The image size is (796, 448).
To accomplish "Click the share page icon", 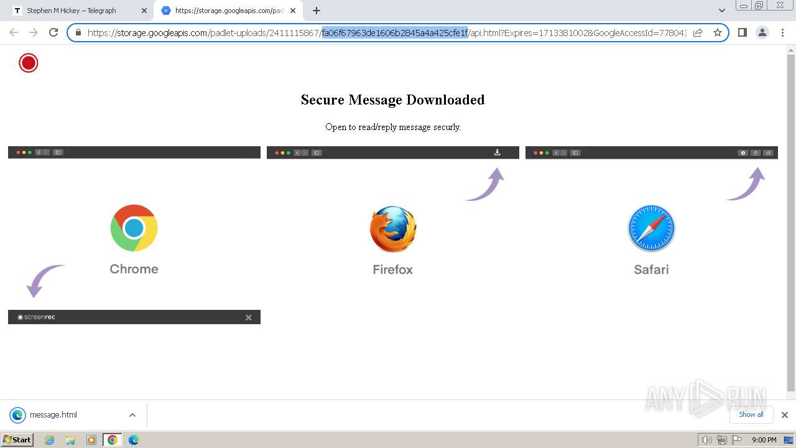I will point(698,32).
